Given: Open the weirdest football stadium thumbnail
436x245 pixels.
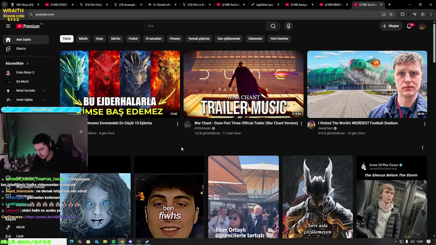Looking at the screenshot, I should pos(367,84).
